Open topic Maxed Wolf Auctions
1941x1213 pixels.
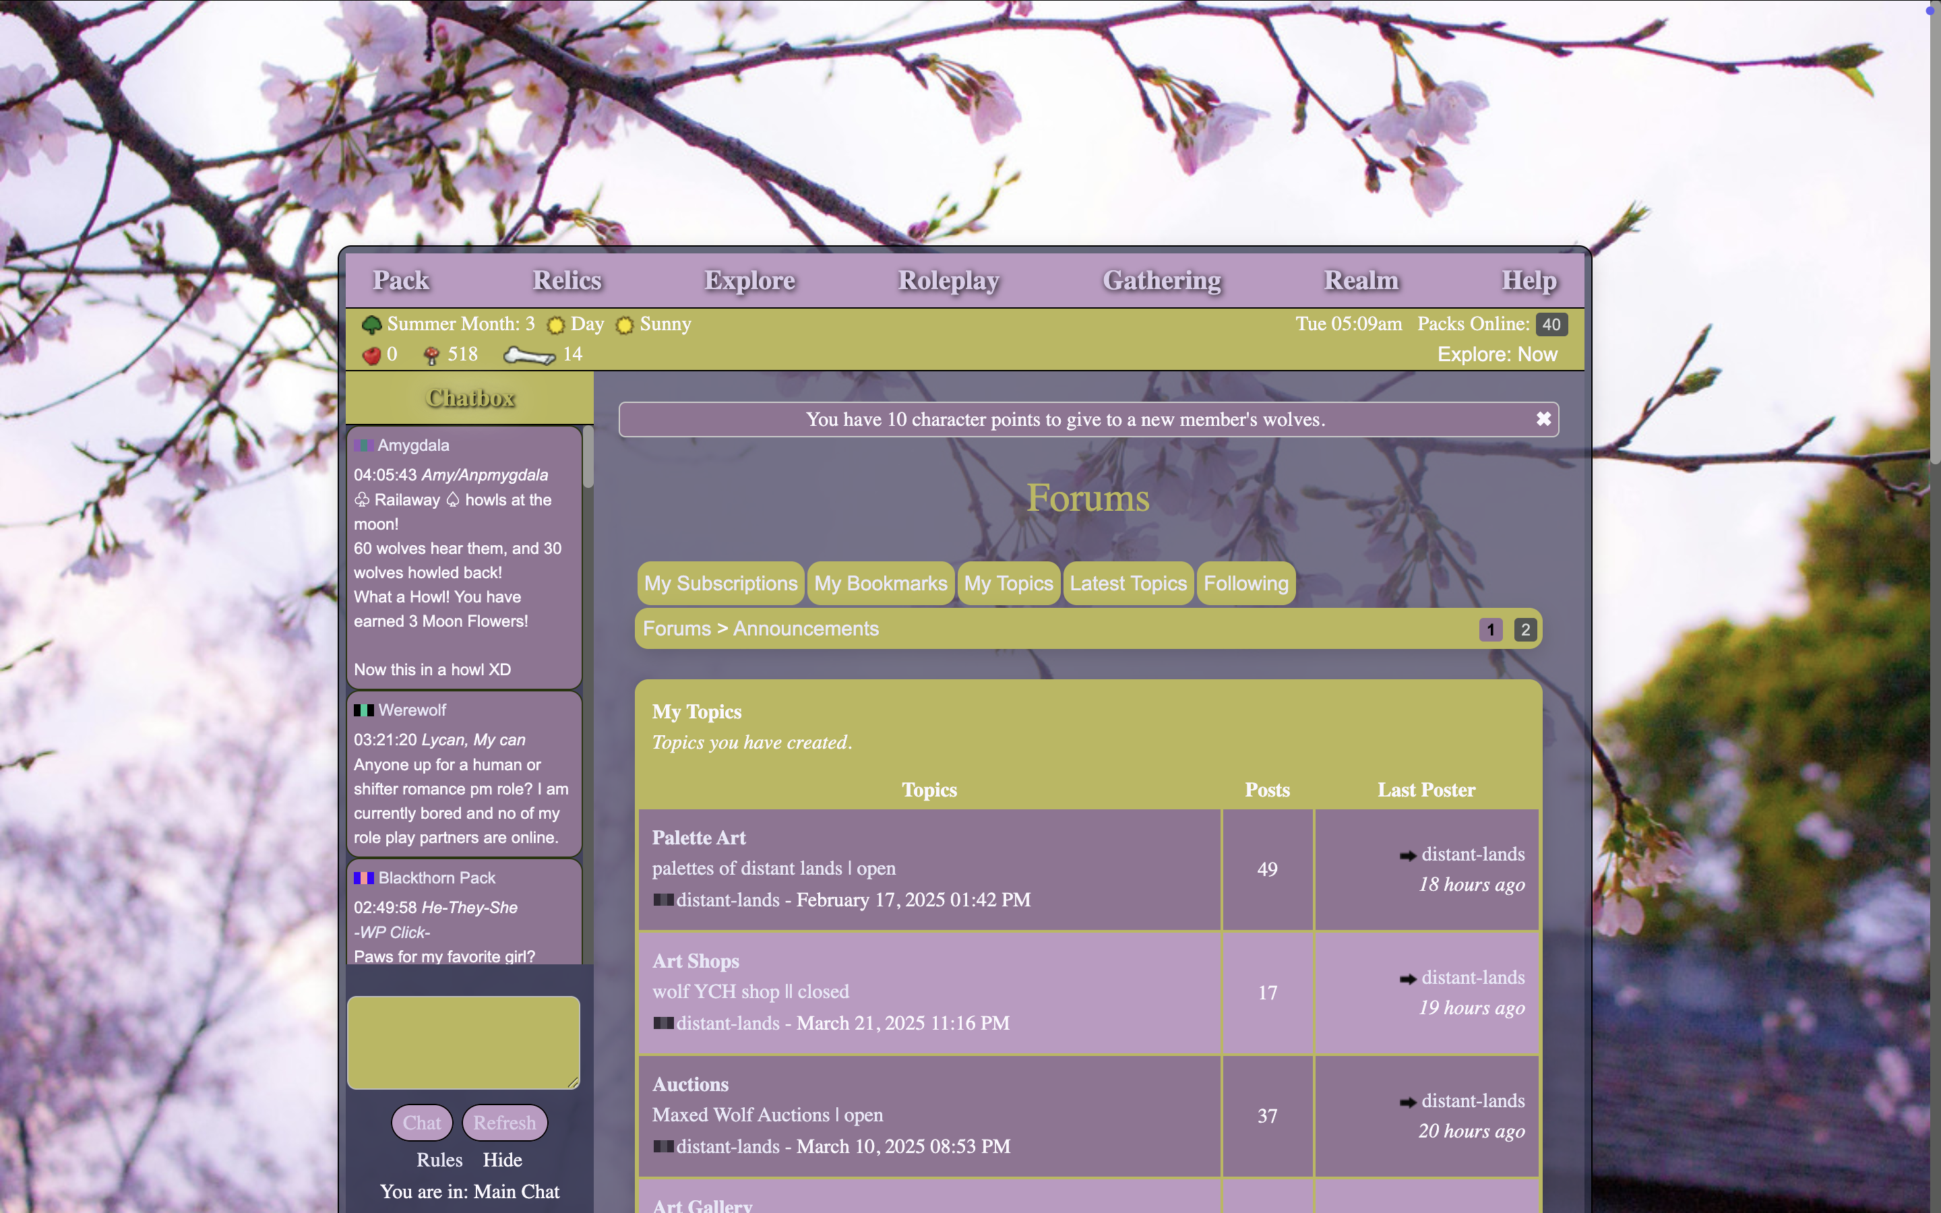767,1115
